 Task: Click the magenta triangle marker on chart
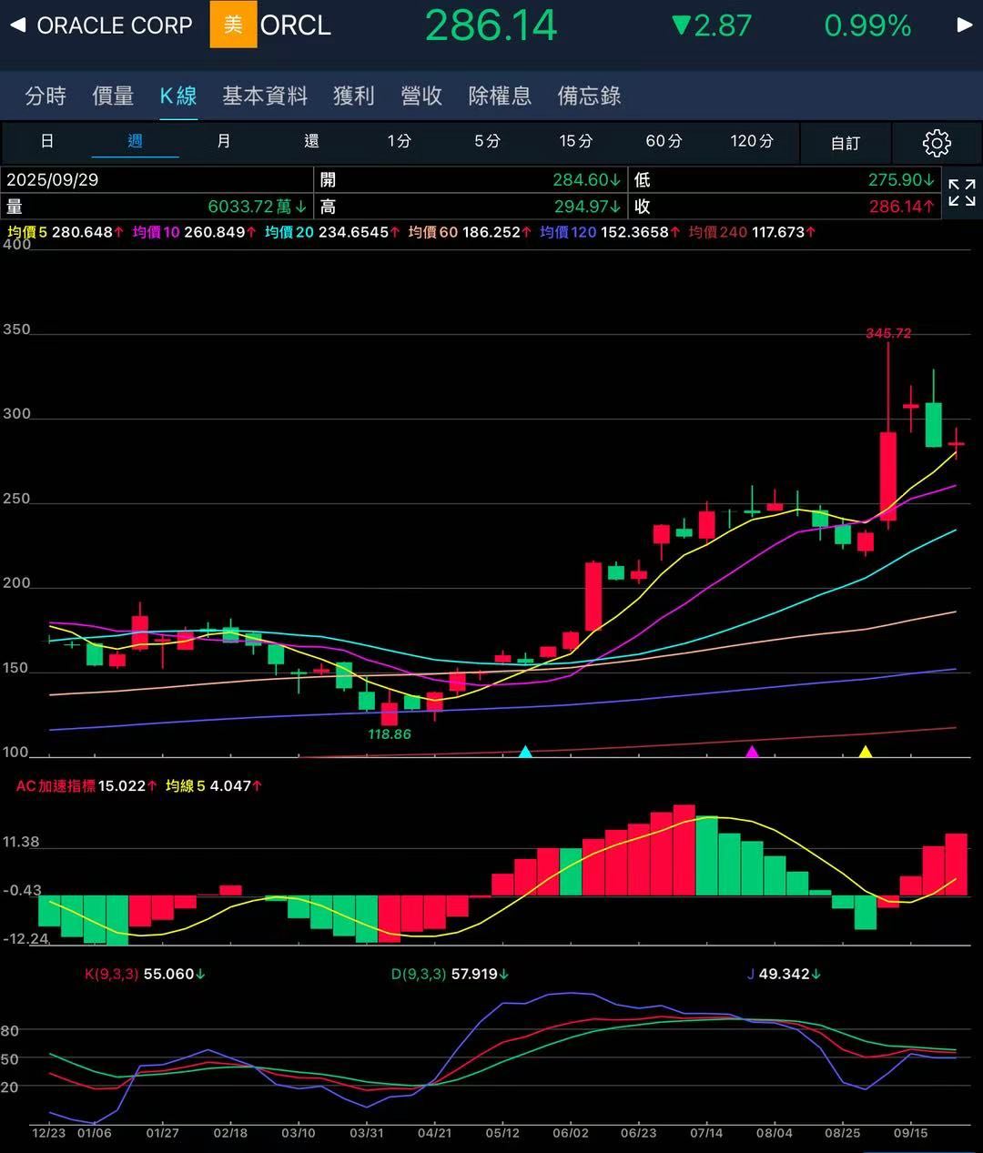click(x=752, y=751)
